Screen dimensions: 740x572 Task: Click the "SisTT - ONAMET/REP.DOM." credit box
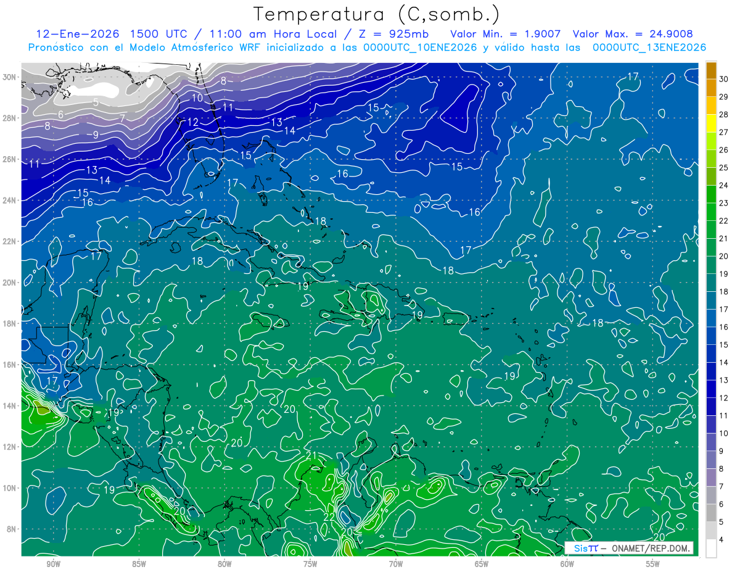[629, 548]
